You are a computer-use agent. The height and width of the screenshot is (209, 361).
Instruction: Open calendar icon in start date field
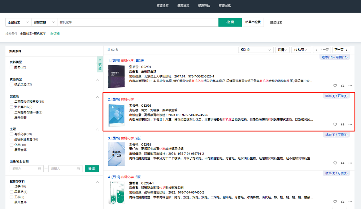tap(39, 169)
